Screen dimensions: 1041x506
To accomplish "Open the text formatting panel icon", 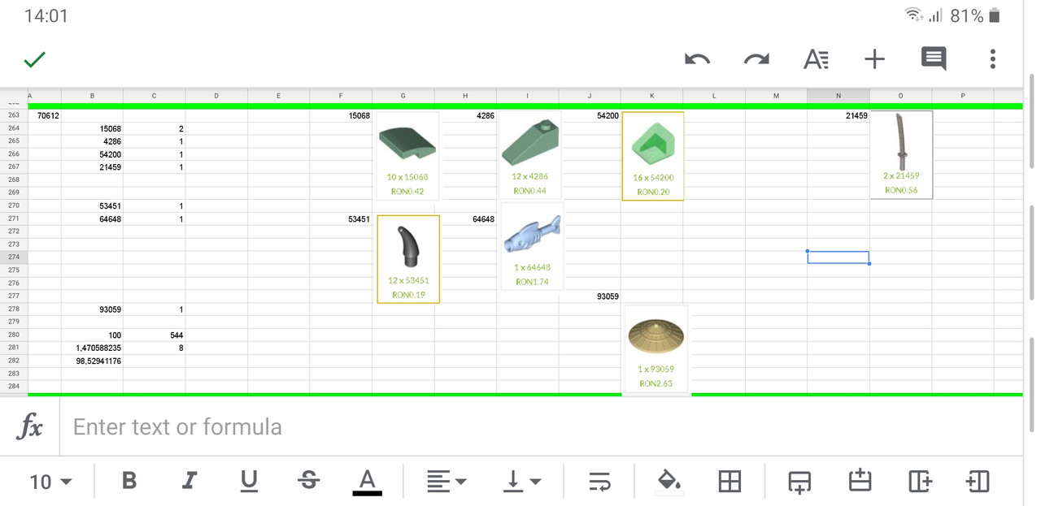I will tap(816, 59).
